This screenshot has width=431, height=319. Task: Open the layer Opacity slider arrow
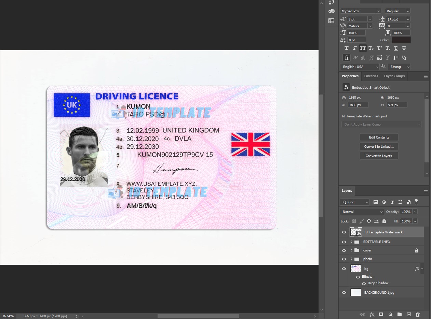(x=415, y=212)
